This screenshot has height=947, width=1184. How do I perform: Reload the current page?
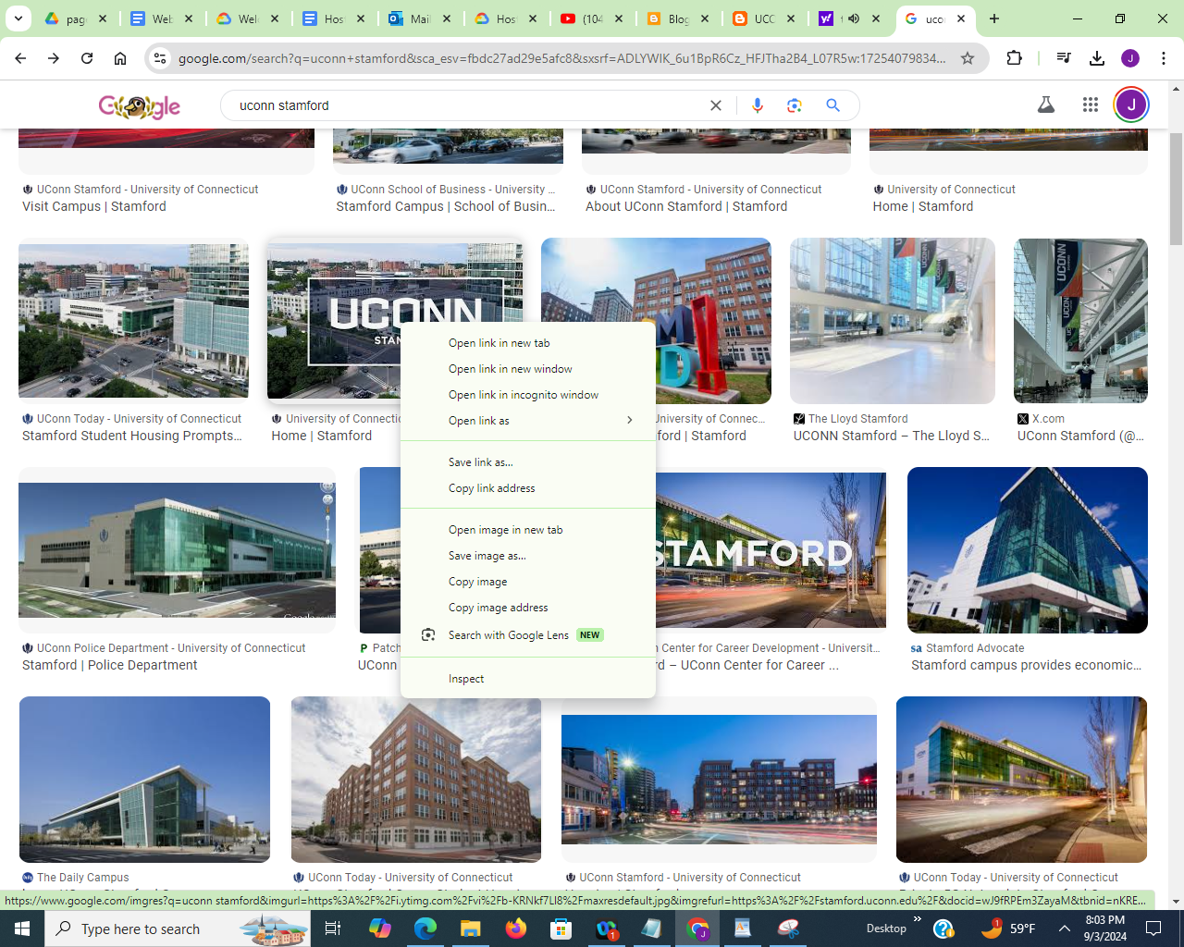[x=87, y=58]
